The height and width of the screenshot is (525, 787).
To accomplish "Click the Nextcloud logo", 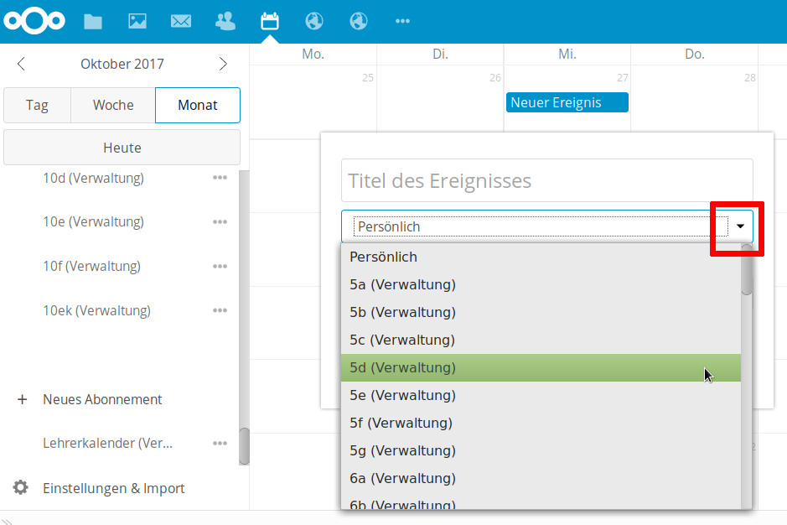I will [34, 21].
